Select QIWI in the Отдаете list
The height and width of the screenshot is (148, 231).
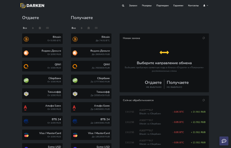(42, 66)
